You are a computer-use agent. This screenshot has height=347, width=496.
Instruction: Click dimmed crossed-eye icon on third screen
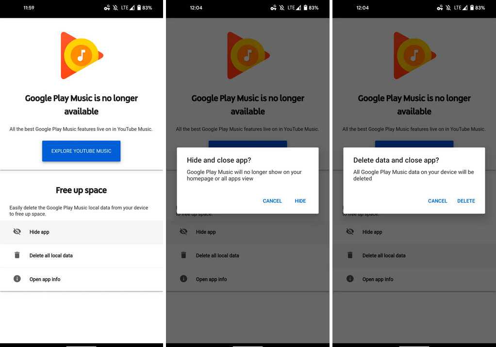pyautogui.click(x=350, y=232)
